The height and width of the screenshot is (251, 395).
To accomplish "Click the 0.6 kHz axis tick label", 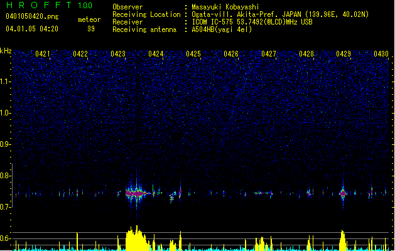I will [x=5, y=238].
